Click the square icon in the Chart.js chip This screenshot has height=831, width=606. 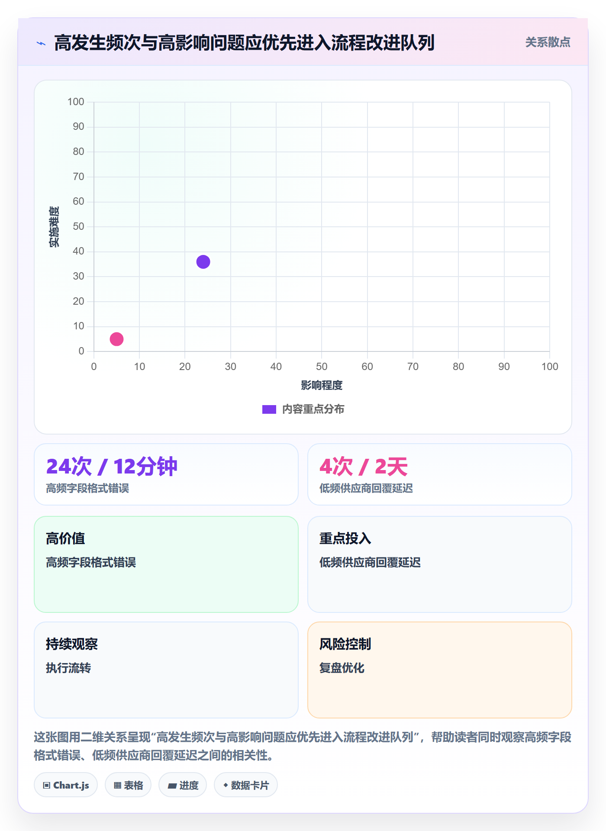[x=47, y=786]
